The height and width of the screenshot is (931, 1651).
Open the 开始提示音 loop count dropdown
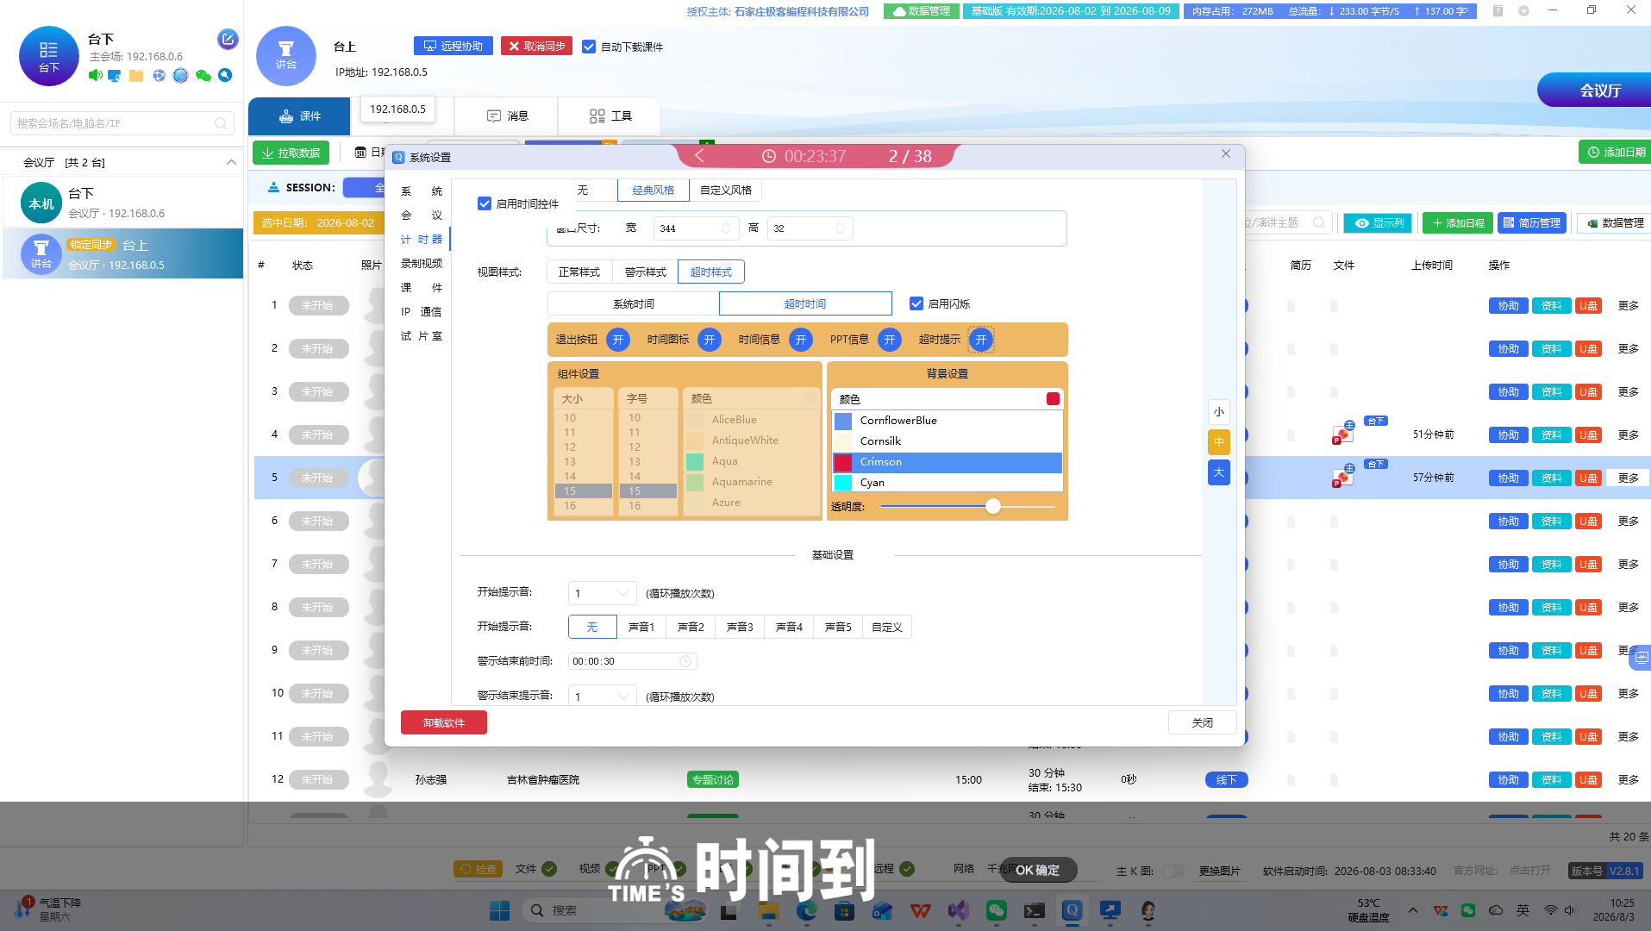click(x=602, y=593)
